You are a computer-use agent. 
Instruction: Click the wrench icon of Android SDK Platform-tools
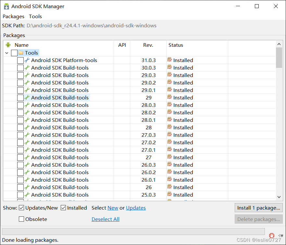pos(27,60)
